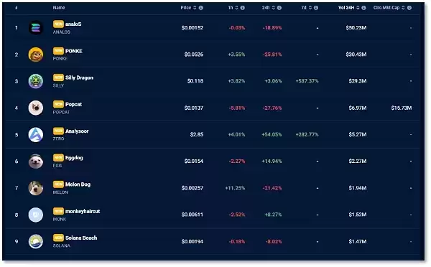Screen dimensions: 431x267
Task: Open the Eggdog token link
Action: [74, 158]
